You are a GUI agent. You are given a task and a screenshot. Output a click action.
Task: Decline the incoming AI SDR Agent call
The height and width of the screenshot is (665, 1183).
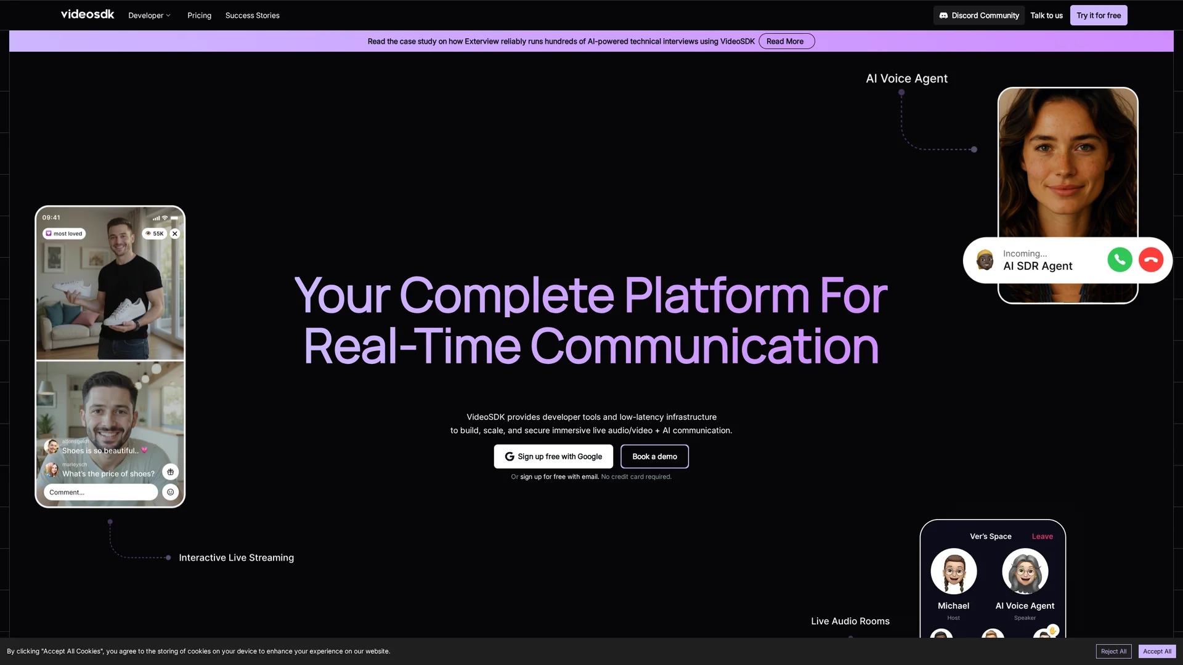tap(1150, 260)
